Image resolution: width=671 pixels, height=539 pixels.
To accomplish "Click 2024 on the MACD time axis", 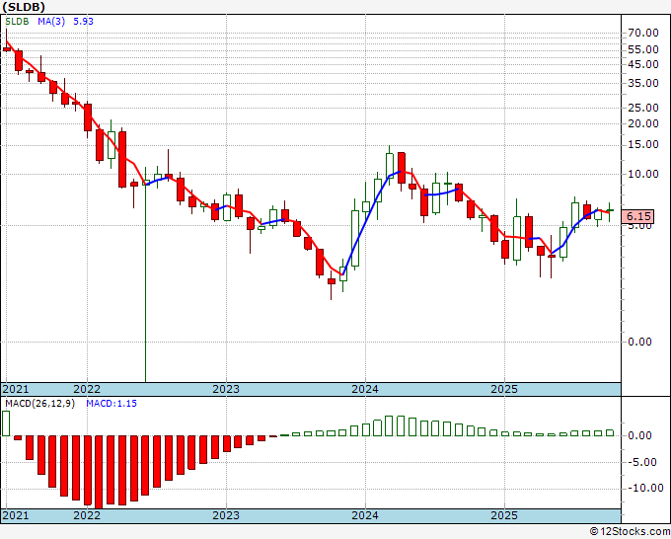I will click(365, 515).
